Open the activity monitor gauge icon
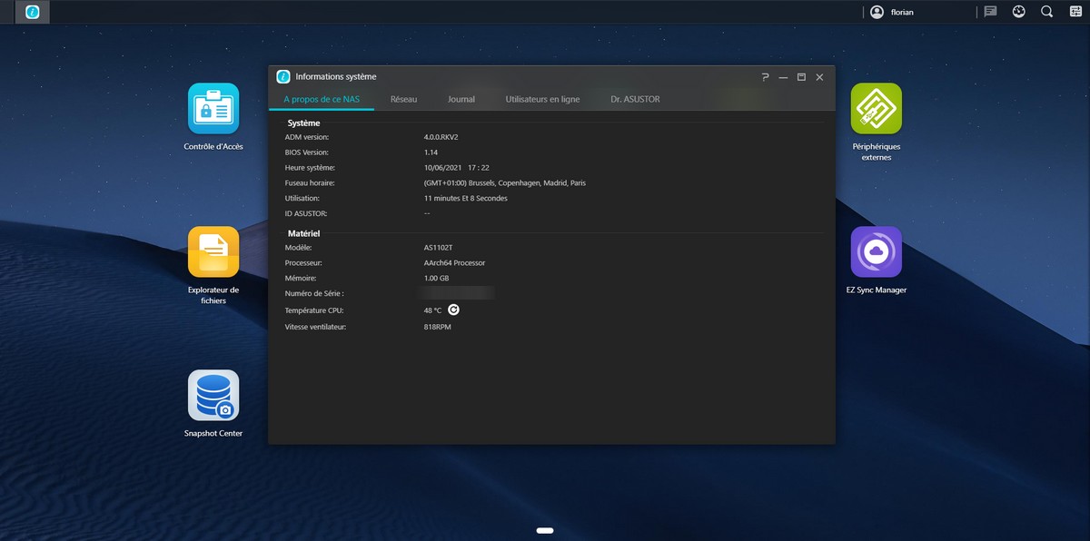The height and width of the screenshot is (541, 1090). point(1018,12)
